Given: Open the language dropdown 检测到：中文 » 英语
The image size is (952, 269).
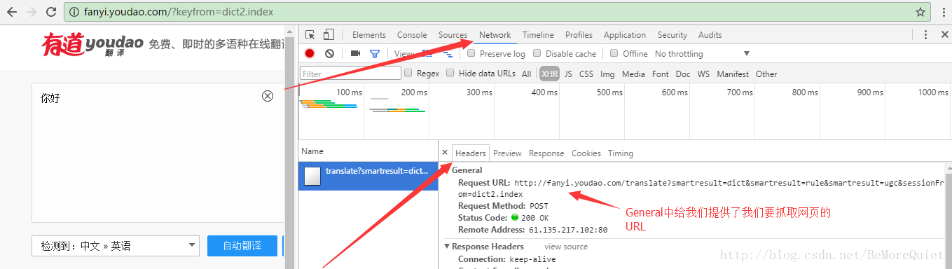Looking at the screenshot, I should point(116,246).
